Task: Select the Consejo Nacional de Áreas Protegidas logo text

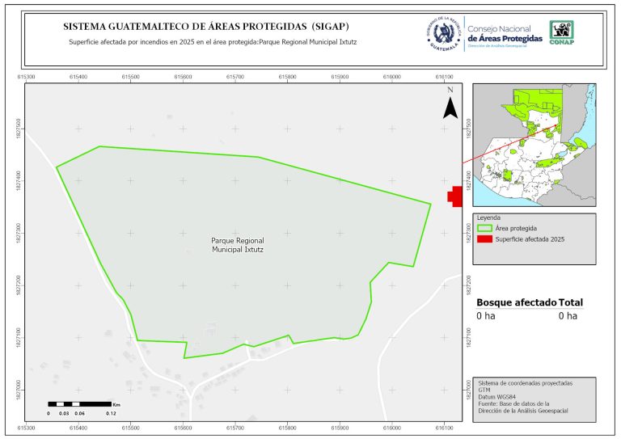Action: click(x=505, y=35)
